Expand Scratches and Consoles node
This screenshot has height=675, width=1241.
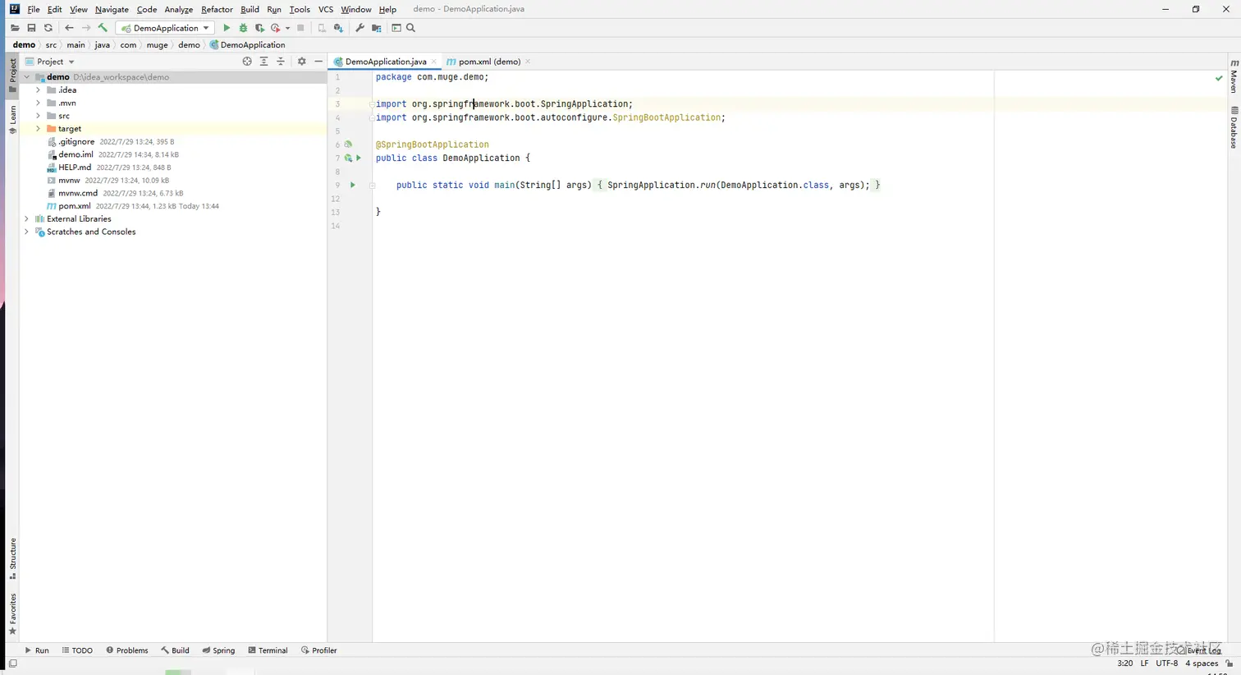click(x=26, y=232)
